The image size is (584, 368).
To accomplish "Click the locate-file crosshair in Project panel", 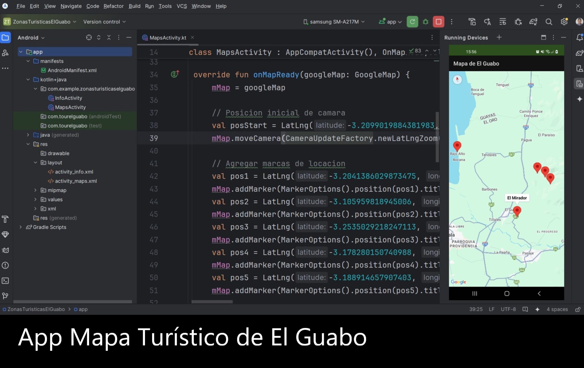I will click(x=89, y=38).
